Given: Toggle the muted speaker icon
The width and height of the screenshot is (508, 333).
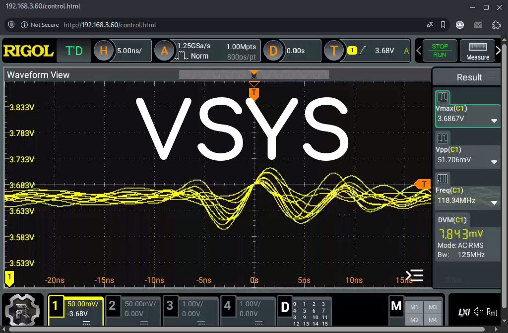Looking at the screenshot, I should (x=478, y=312).
